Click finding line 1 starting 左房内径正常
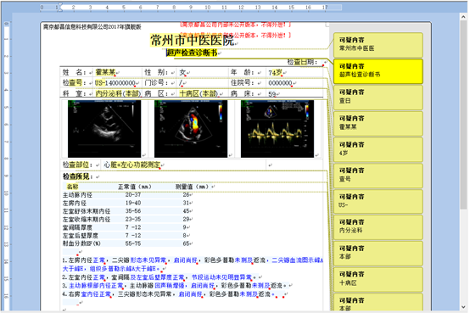Screen dimensions: 470x313 click(x=193, y=265)
